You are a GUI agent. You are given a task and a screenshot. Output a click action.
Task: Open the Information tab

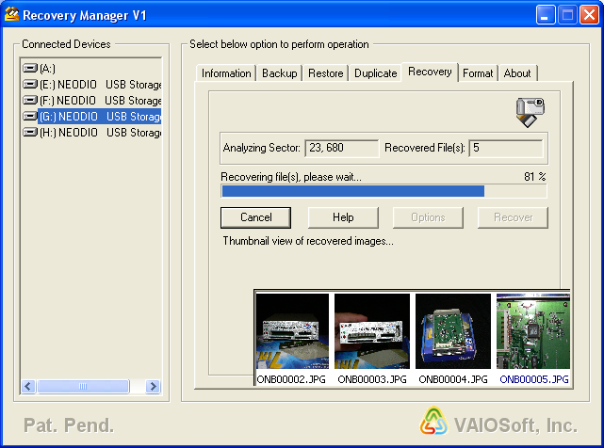(x=226, y=73)
